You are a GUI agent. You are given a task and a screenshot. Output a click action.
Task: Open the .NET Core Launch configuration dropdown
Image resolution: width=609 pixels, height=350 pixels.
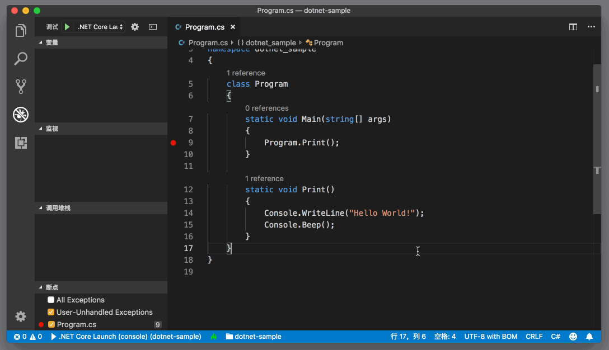[x=100, y=27]
